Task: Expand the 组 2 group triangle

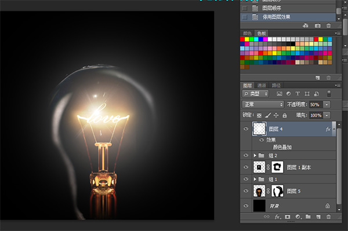Action: (x=255, y=156)
